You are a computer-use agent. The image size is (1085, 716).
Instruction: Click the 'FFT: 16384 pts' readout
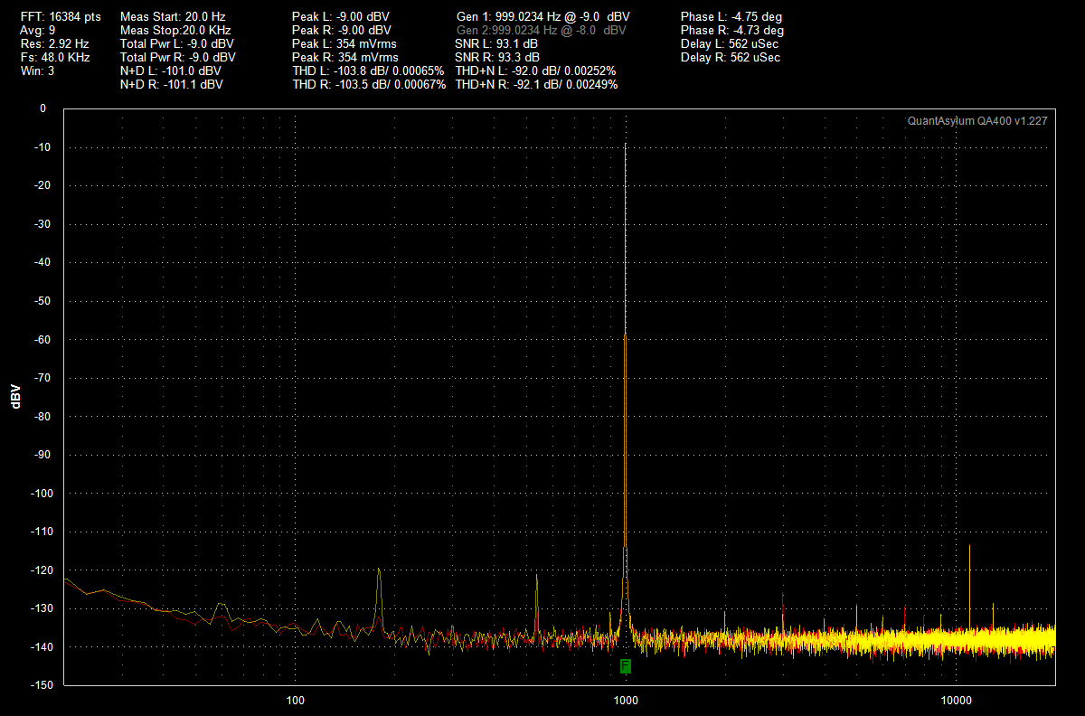(x=61, y=17)
